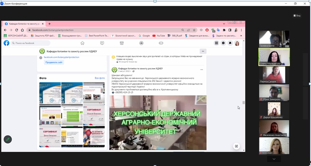The image size is (311, 166).
Task: Open the Facebook apps grid menu
Action: pyautogui.click(x=216, y=43)
